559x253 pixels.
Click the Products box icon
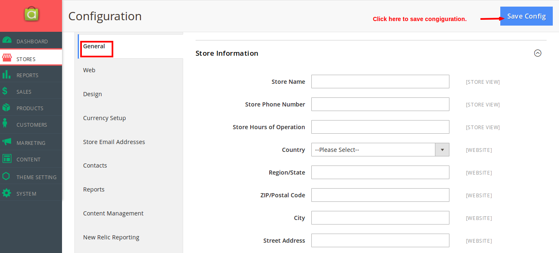pos(6,107)
